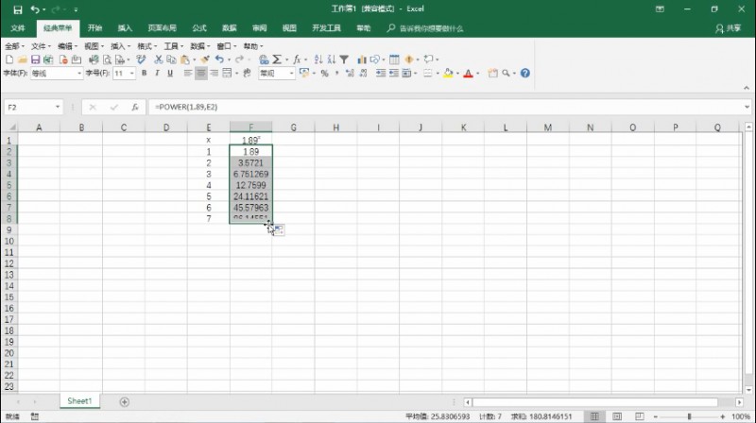Image resolution: width=756 pixels, height=423 pixels.
Task: Open the font name dropdown
Action: [79, 74]
